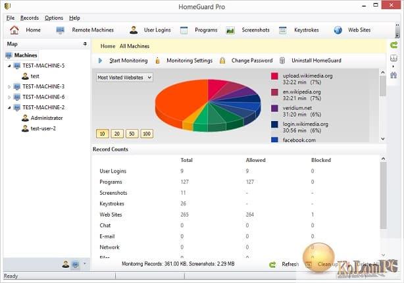Show top 50 websites
Viewport: 404px width, 283px height.
(132, 134)
